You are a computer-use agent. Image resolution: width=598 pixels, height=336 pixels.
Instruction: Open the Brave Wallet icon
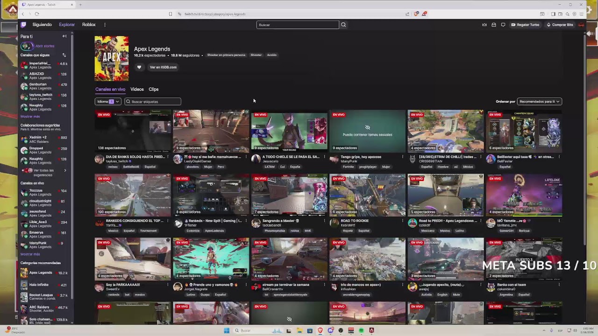tap(560, 14)
